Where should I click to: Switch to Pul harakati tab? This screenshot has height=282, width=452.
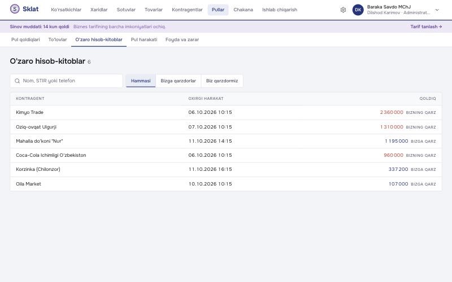pyautogui.click(x=144, y=39)
